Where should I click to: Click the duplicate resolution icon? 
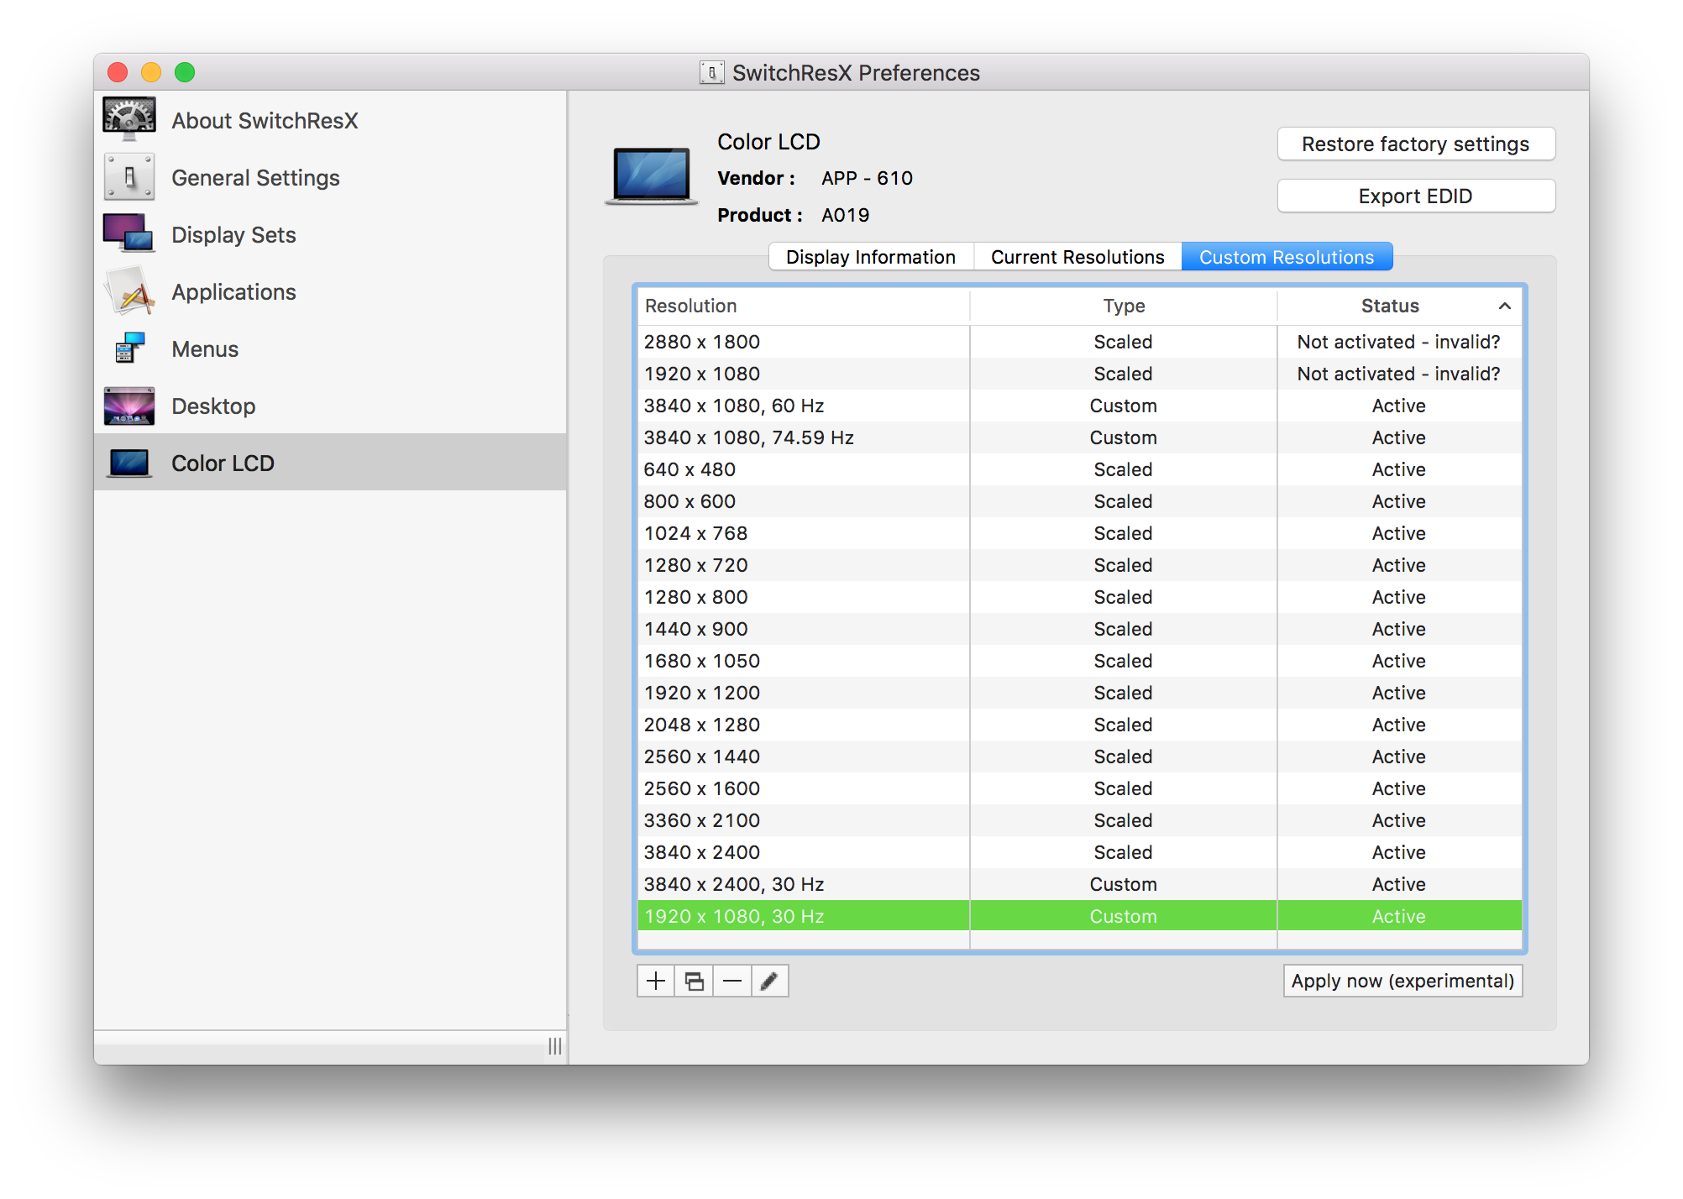coord(695,981)
